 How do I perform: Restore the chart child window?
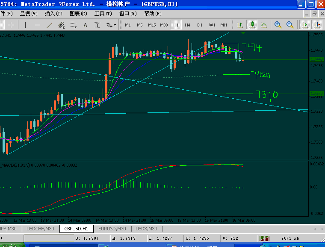point(314,14)
